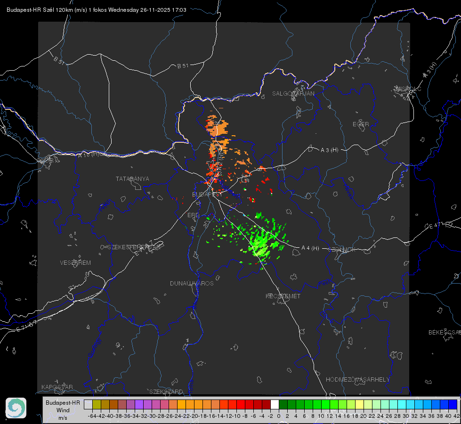
Task: Click the blue 'Pest' county label
Action: click(x=324, y=283)
